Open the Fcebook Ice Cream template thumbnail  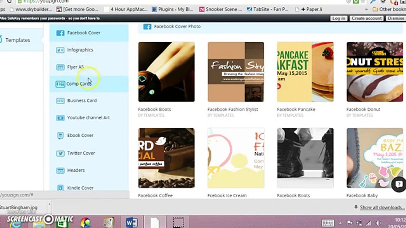236,158
